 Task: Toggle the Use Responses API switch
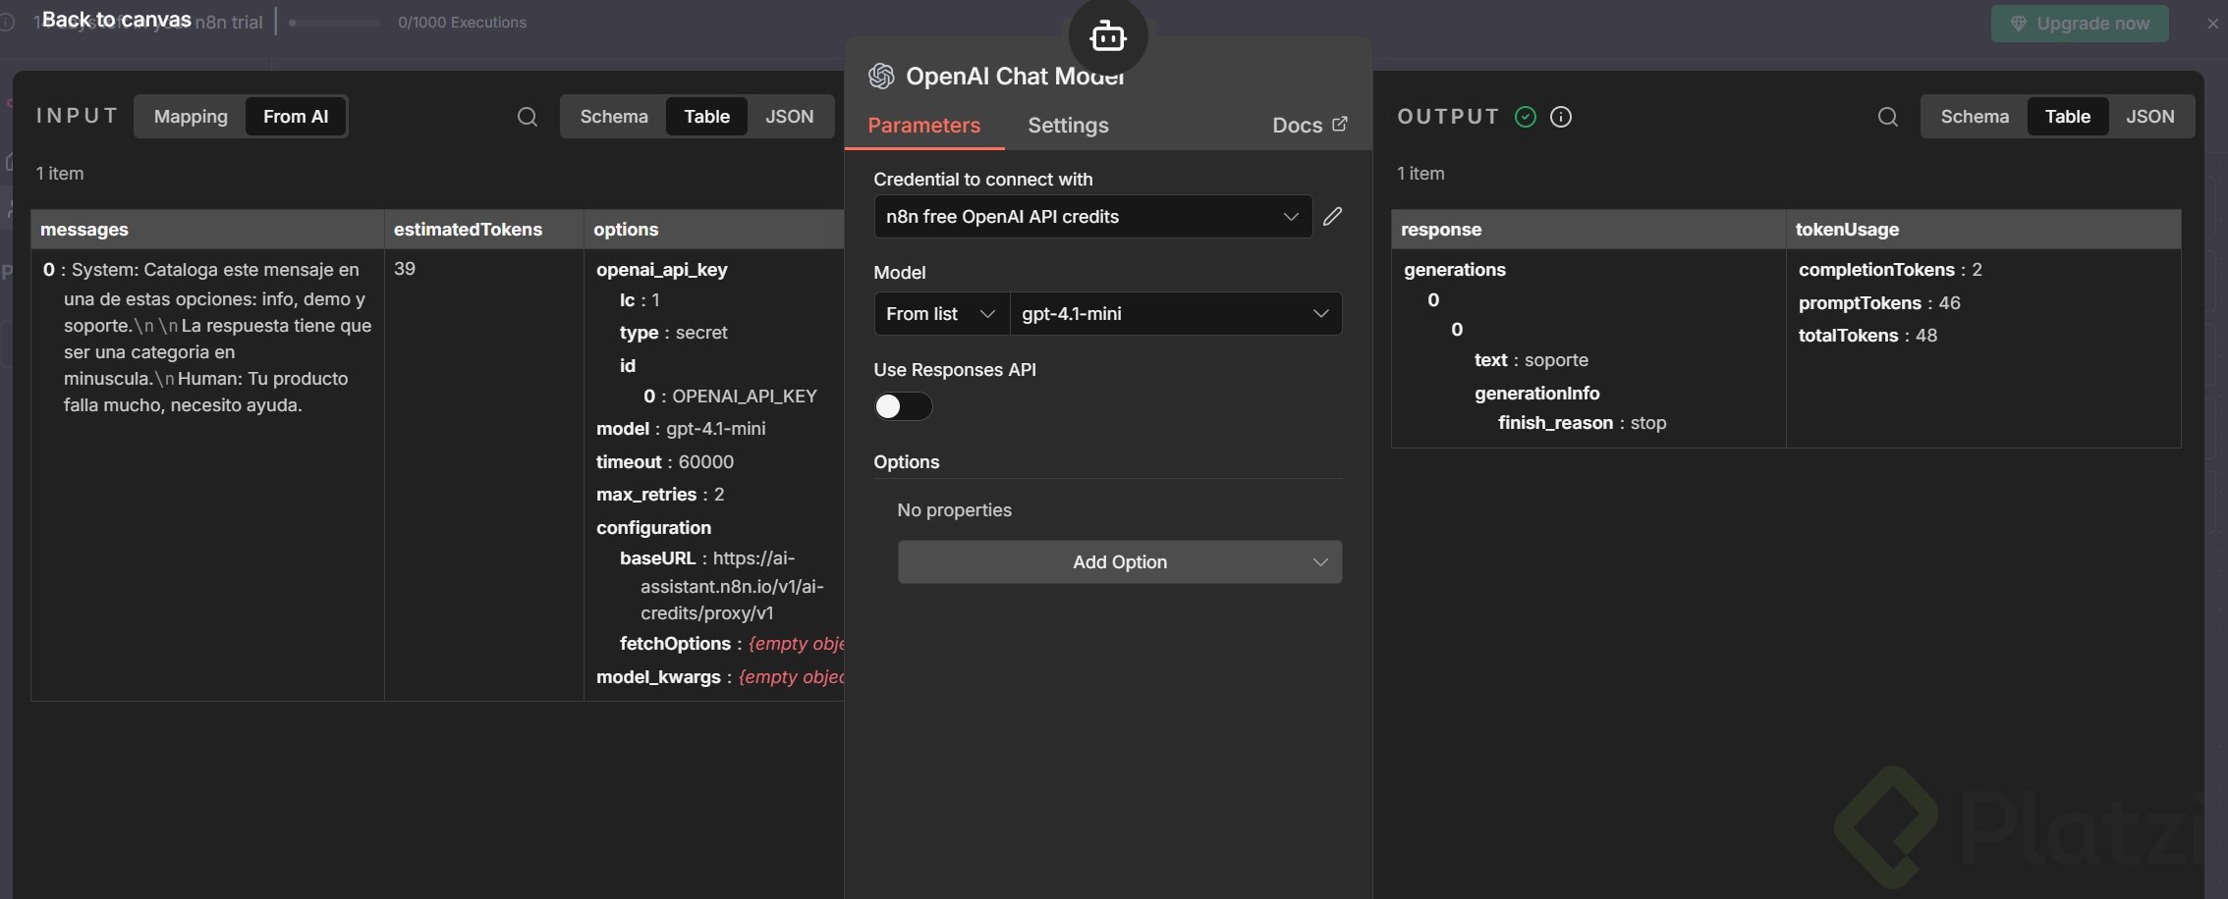point(903,406)
